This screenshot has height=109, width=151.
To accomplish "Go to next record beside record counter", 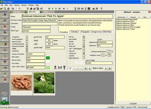I will pyautogui.click(x=106, y=69).
